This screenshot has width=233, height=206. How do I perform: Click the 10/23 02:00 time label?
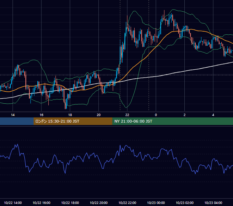[185, 203]
